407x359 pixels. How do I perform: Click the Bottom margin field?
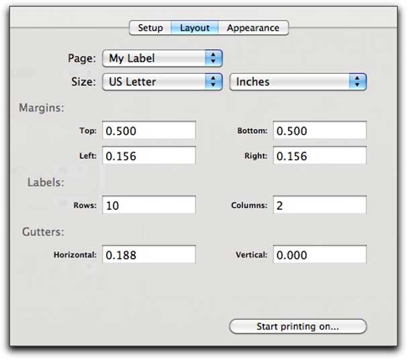point(320,130)
